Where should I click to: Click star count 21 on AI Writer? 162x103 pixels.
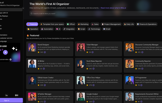pos(41,68)
